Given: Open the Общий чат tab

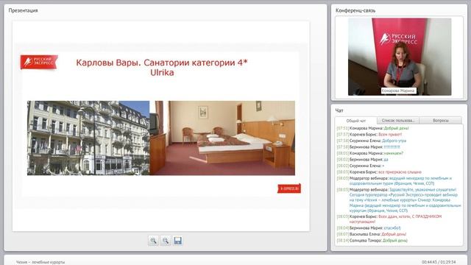Looking at the screenshot, I should (356, 121).
